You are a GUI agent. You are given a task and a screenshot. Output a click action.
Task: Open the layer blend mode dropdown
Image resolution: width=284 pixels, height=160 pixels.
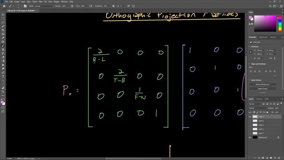click(257, 108)
